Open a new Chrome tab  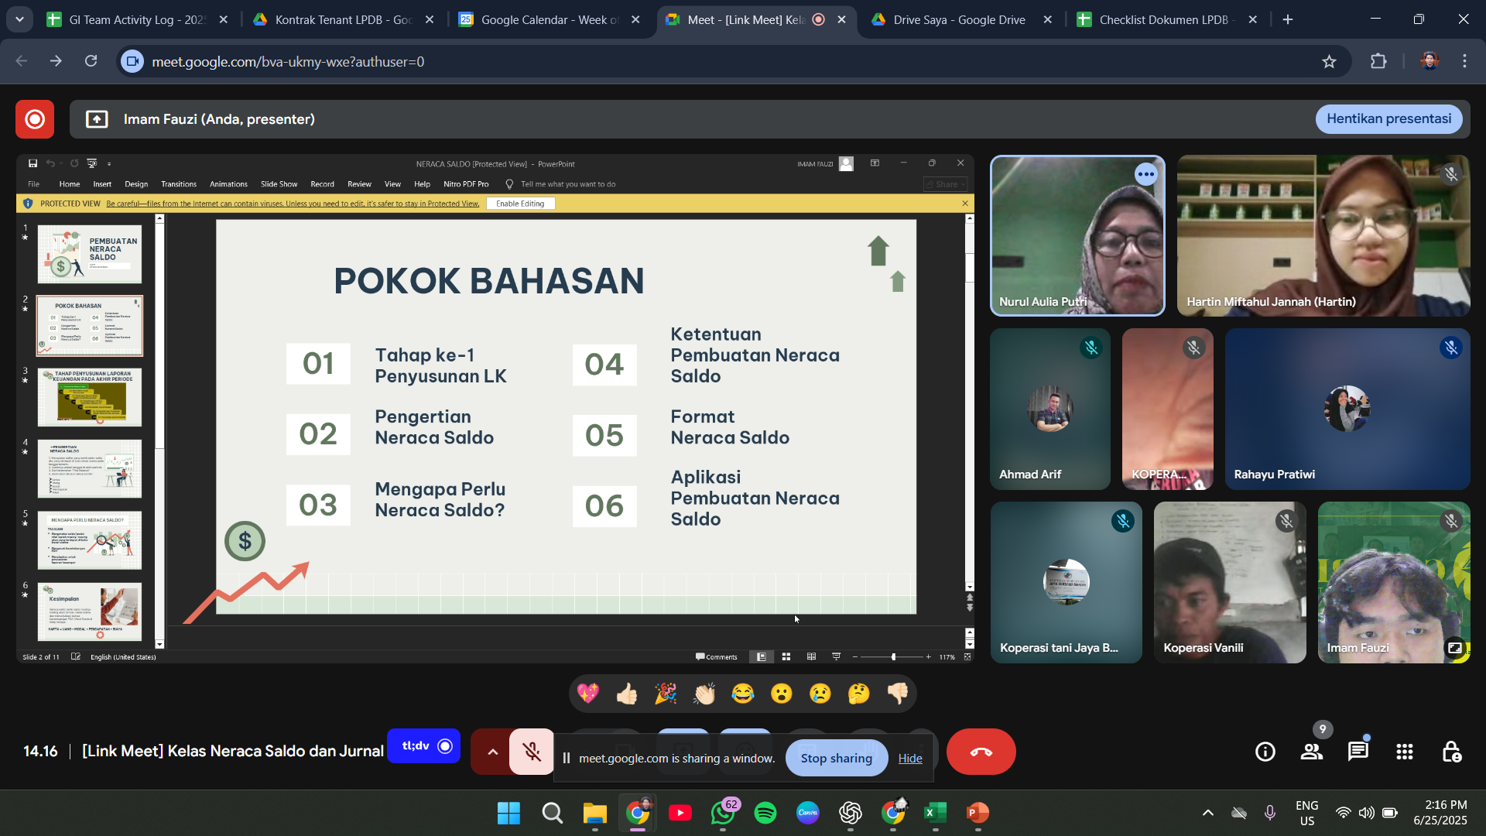point(1288,20)
